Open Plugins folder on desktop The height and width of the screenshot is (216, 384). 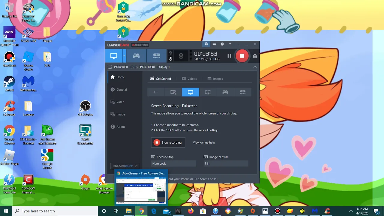pyautogui.click(x=47, y=35)
